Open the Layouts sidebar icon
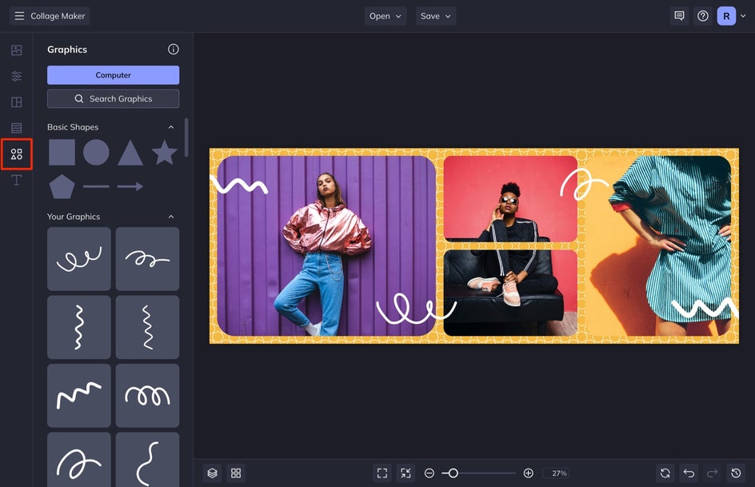The image size is (755, 487). click(x=16, y=102)
